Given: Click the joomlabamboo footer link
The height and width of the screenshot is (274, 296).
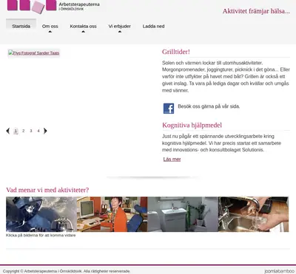Looking at the screenshot, I should [280, 271].
